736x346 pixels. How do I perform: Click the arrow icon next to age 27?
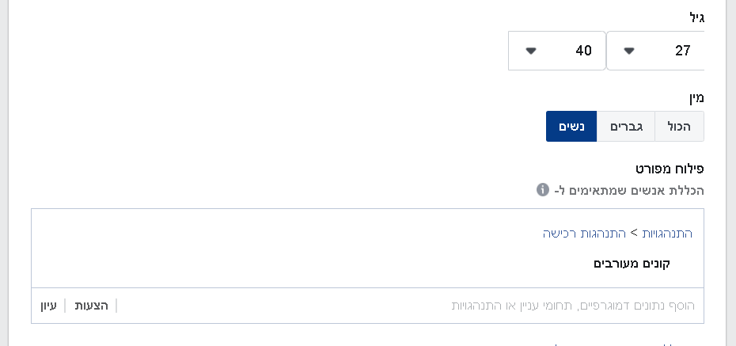(x=629, y=51)
